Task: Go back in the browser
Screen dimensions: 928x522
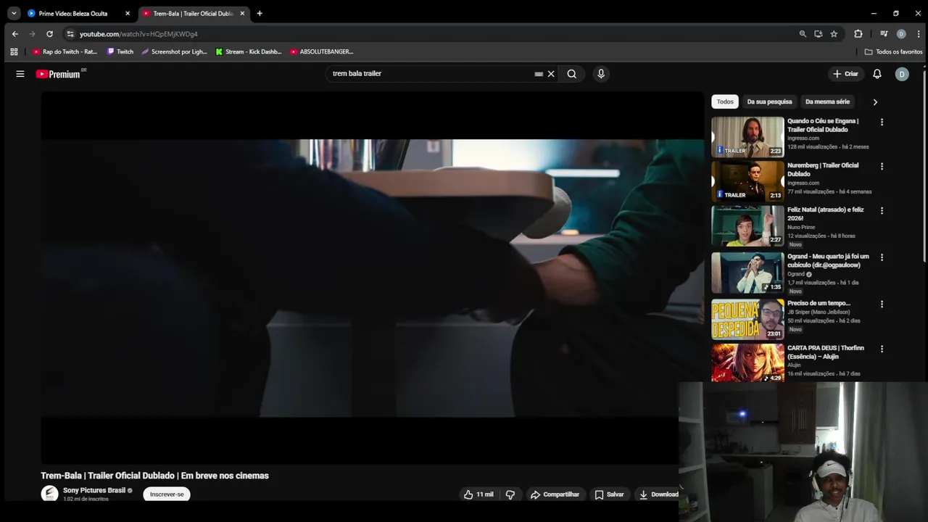Action: point(15,34)
